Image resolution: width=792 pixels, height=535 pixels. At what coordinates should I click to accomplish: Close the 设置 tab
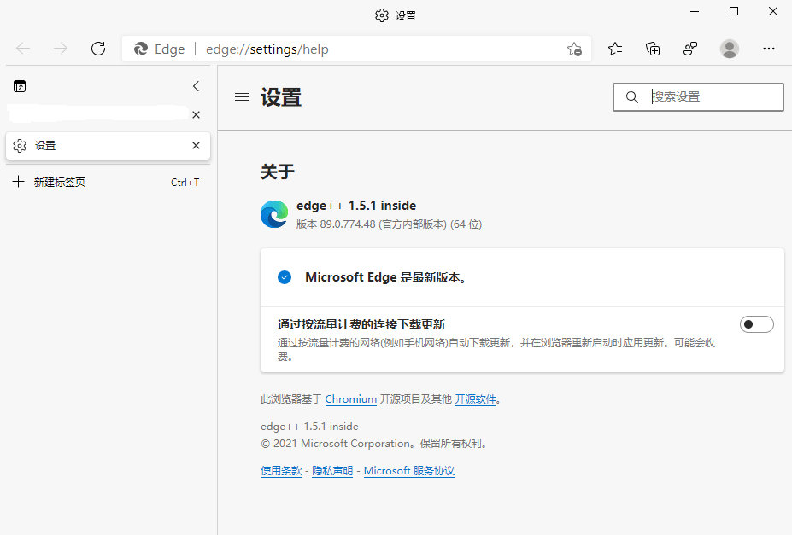click(x=196, y=145)
